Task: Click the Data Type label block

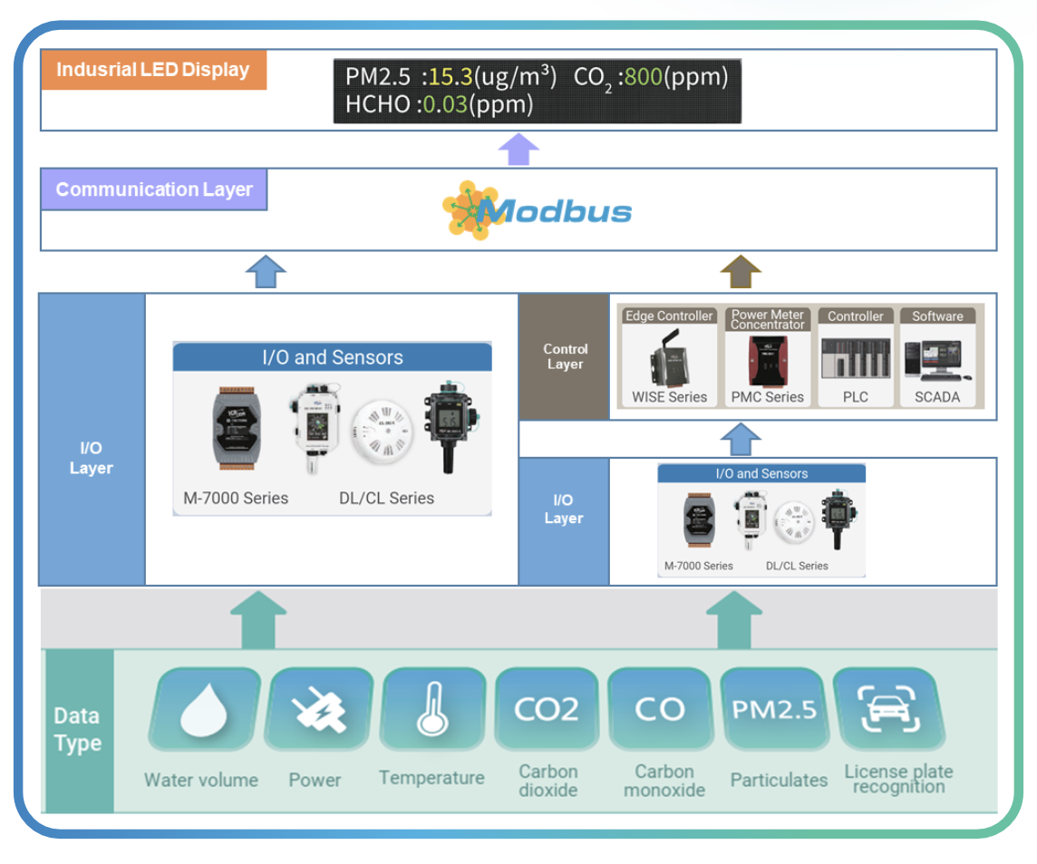Action: 78,730
